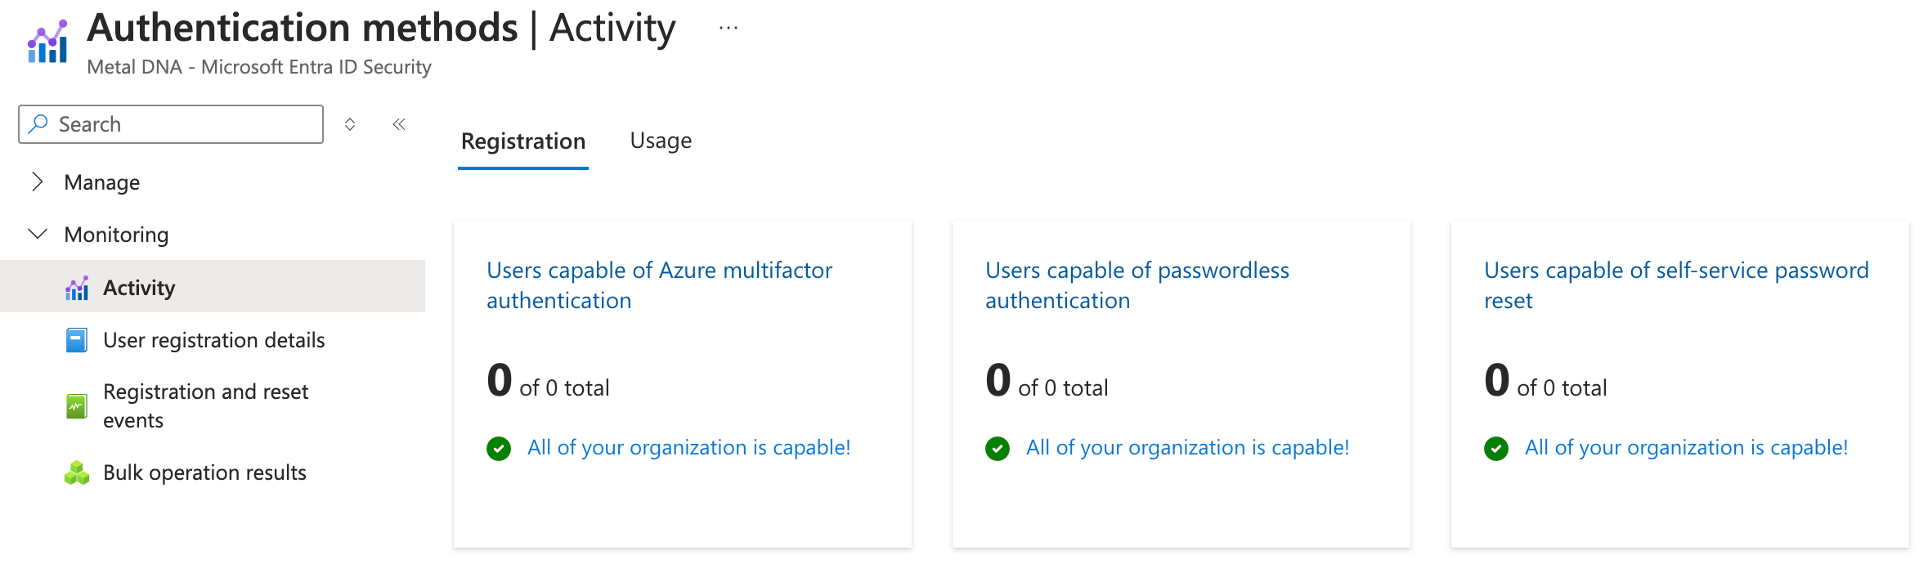Click '0 of 0 total' in self-service reset card

pos(1545,382)
